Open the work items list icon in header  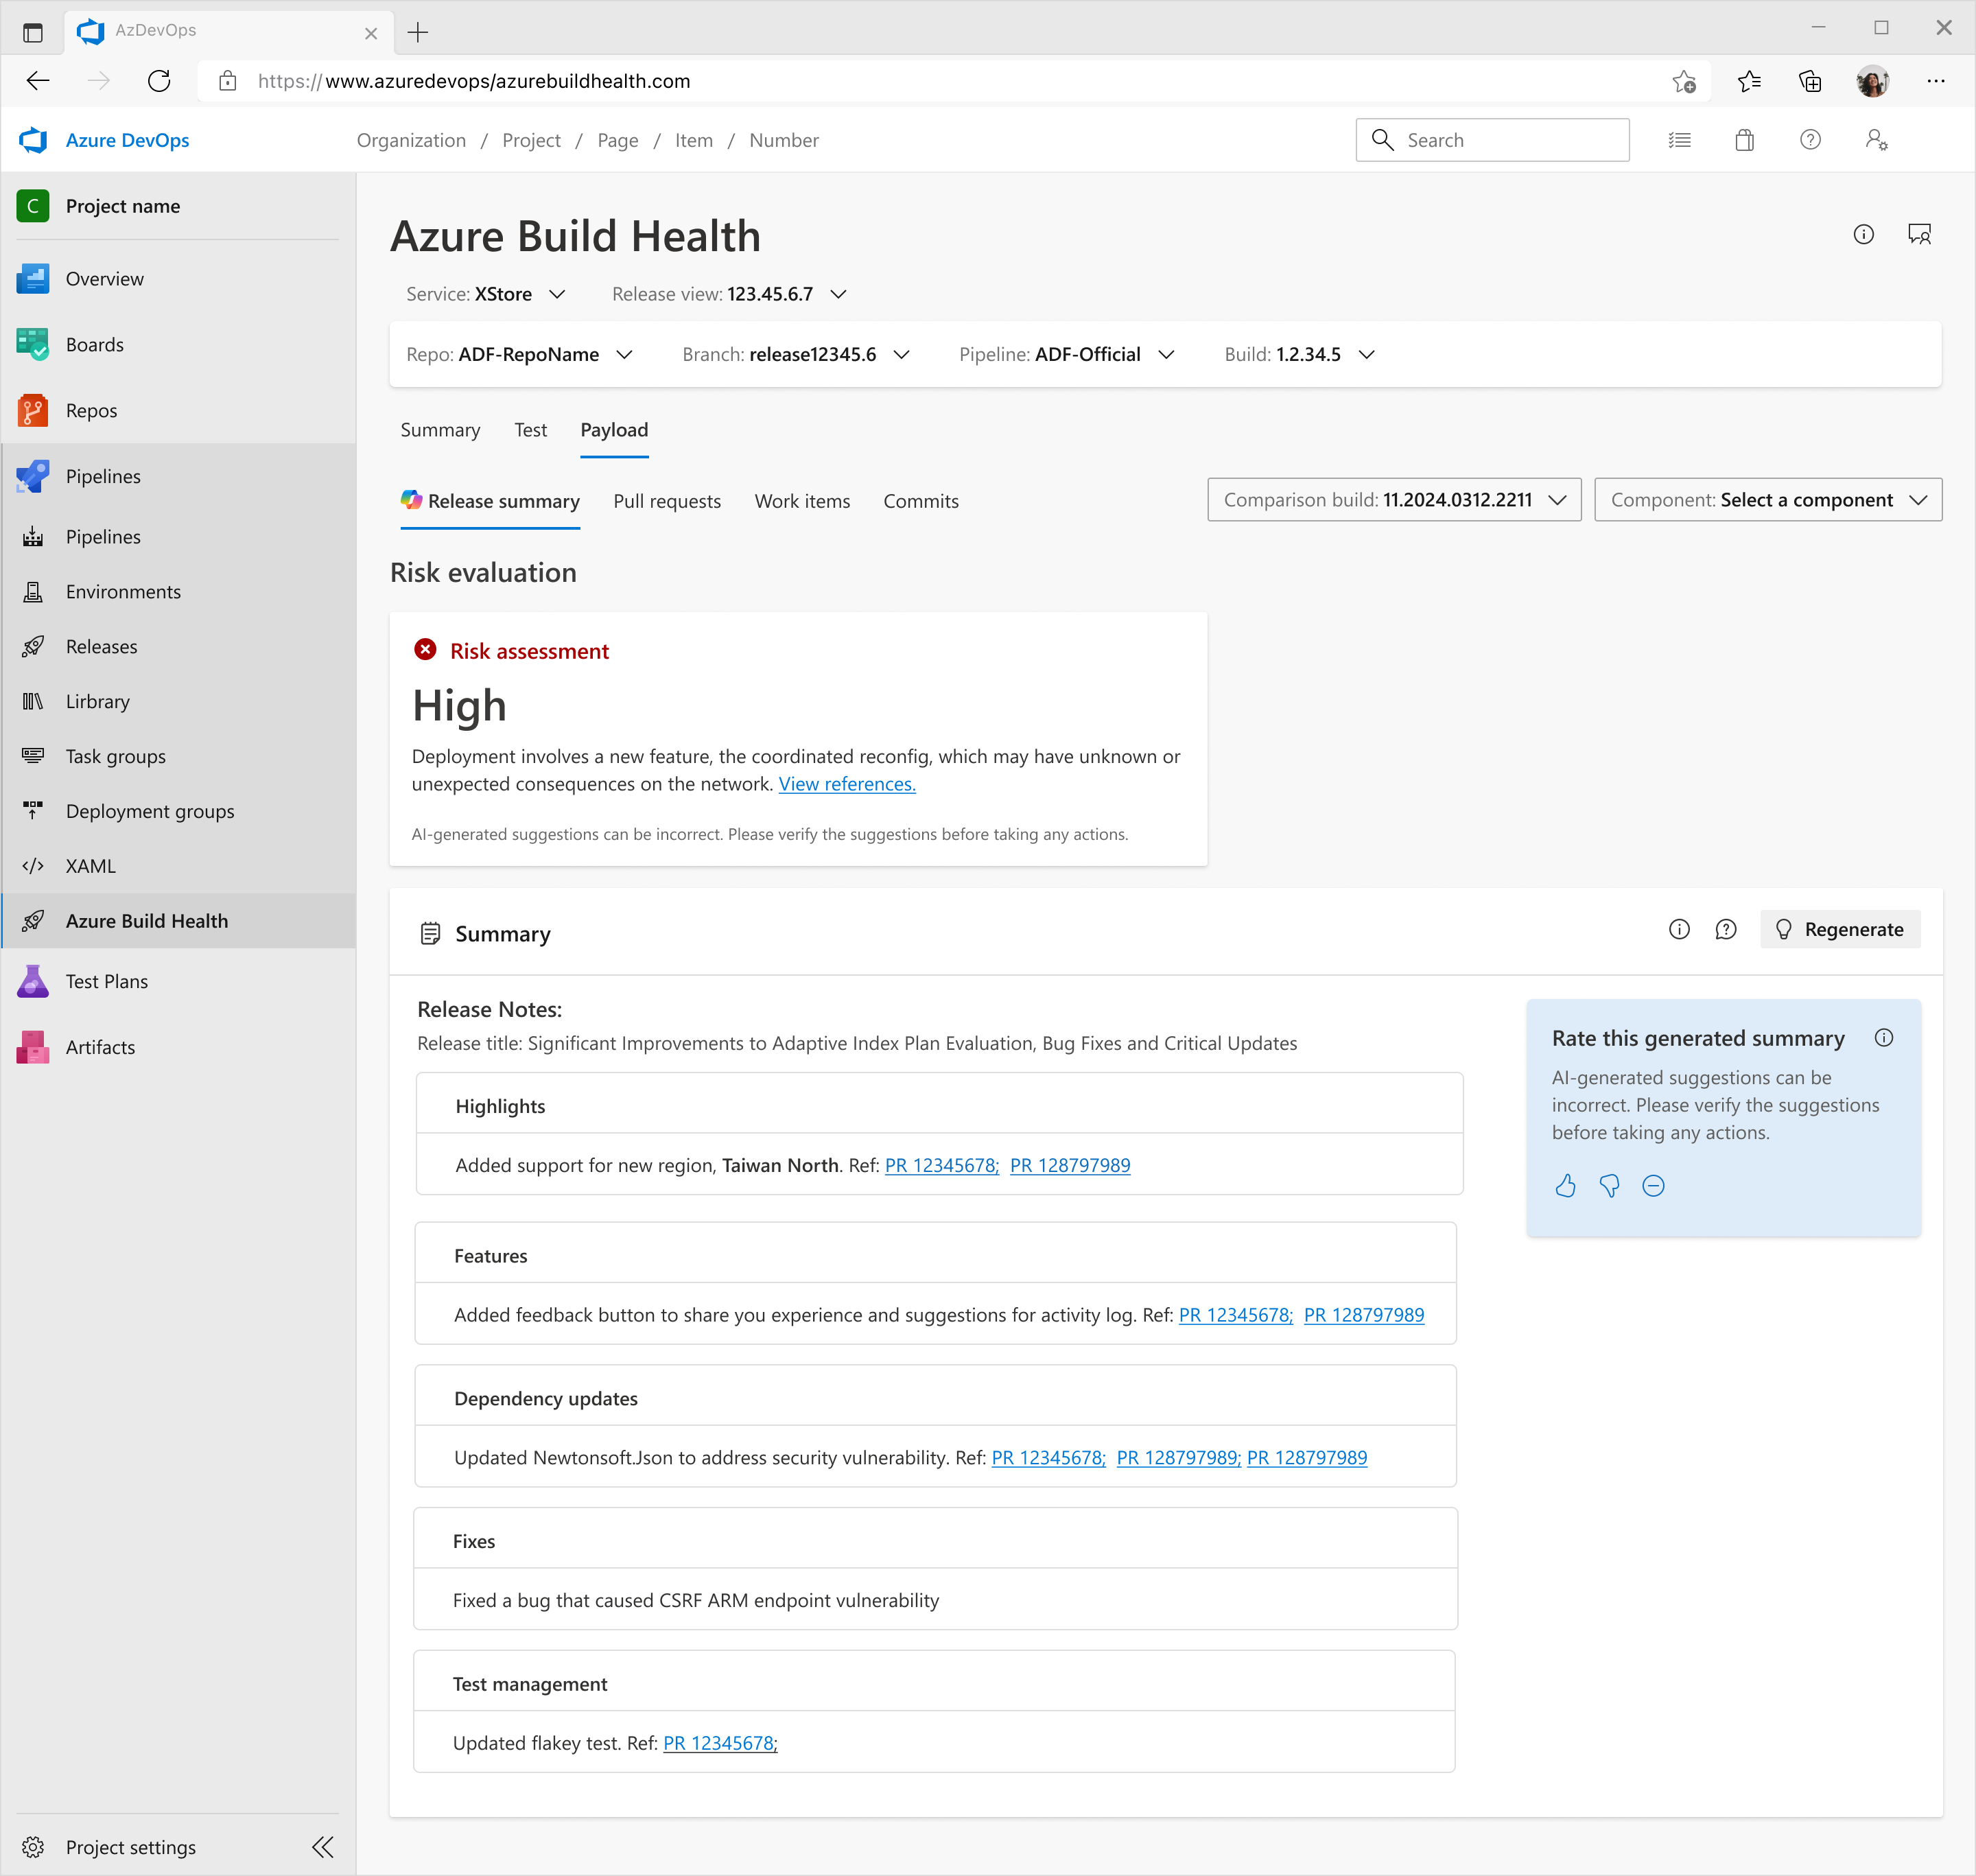(x=1680, y=141)
